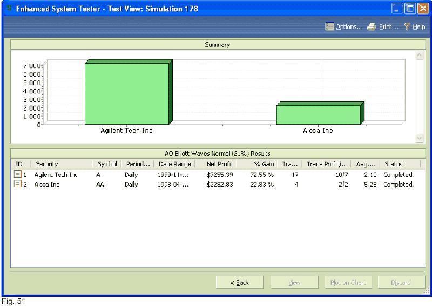
Task: Close the Enhanced System Tester window
Action: tap(423, 8)
